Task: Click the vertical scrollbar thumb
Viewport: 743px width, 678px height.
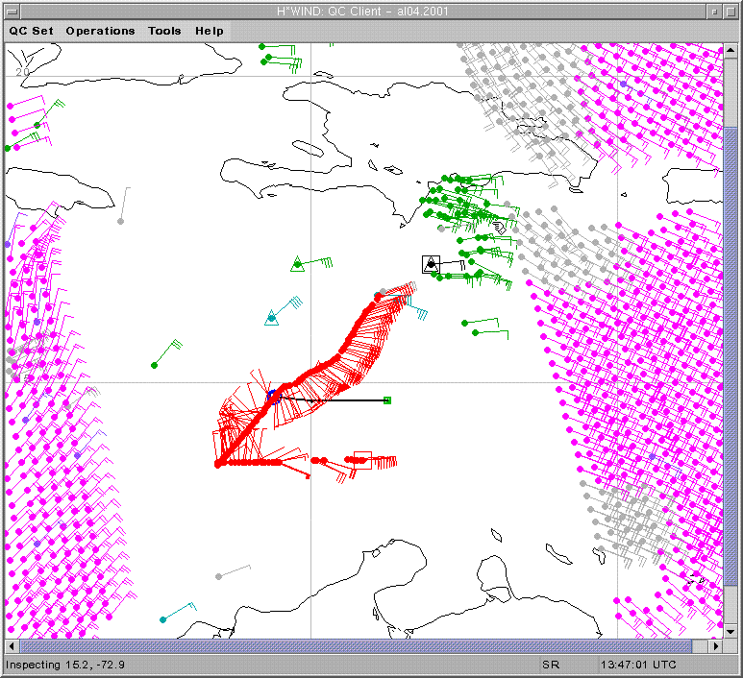Action: pyautogui.click(x=731, y=375)
